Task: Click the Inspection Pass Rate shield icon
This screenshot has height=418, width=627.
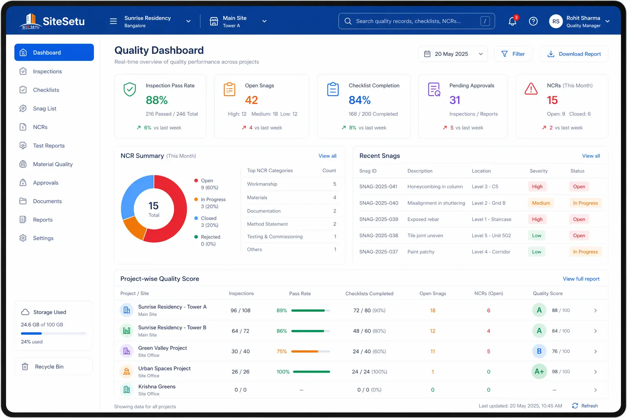Action: pyautogui.click(x=130, y=89)
